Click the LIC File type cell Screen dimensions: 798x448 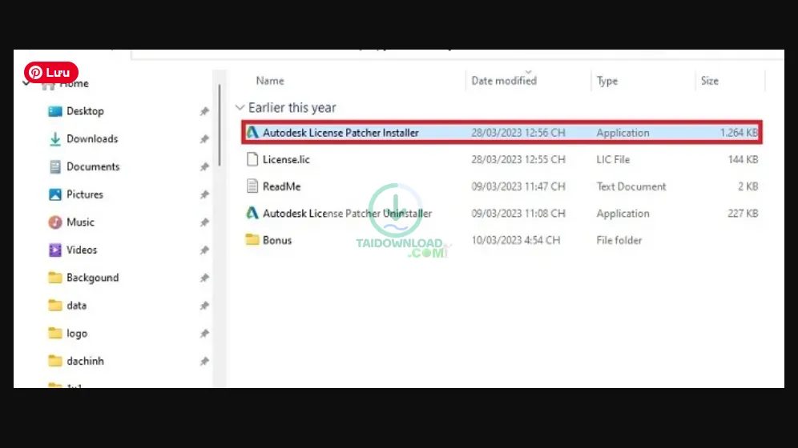[613, 159]
